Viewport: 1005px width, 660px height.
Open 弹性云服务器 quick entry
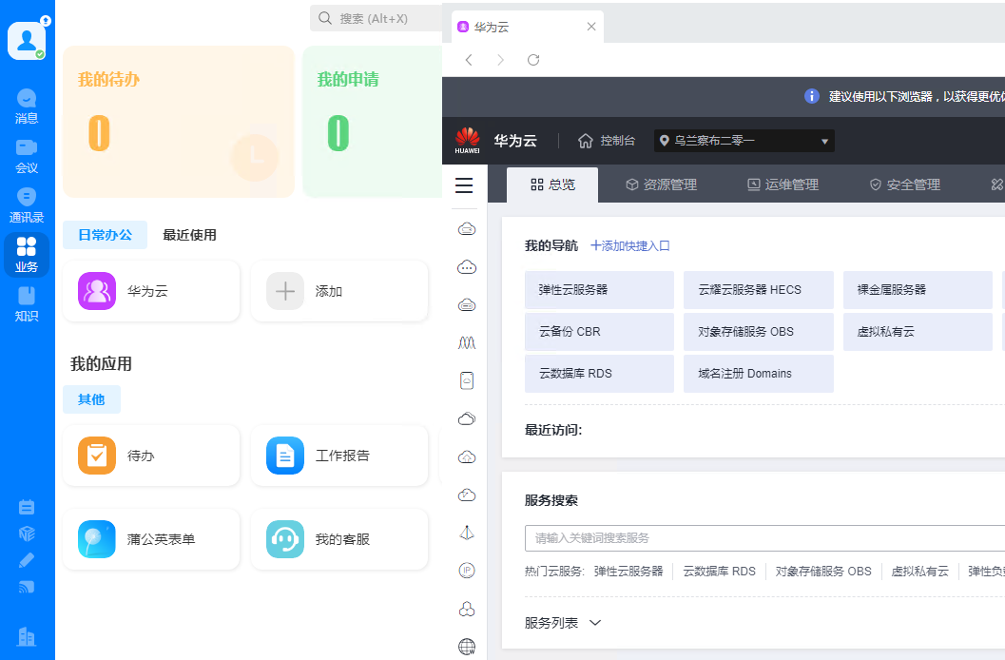point(599,289)
